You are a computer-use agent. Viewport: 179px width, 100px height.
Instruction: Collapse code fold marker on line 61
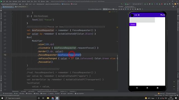point(11,23)
